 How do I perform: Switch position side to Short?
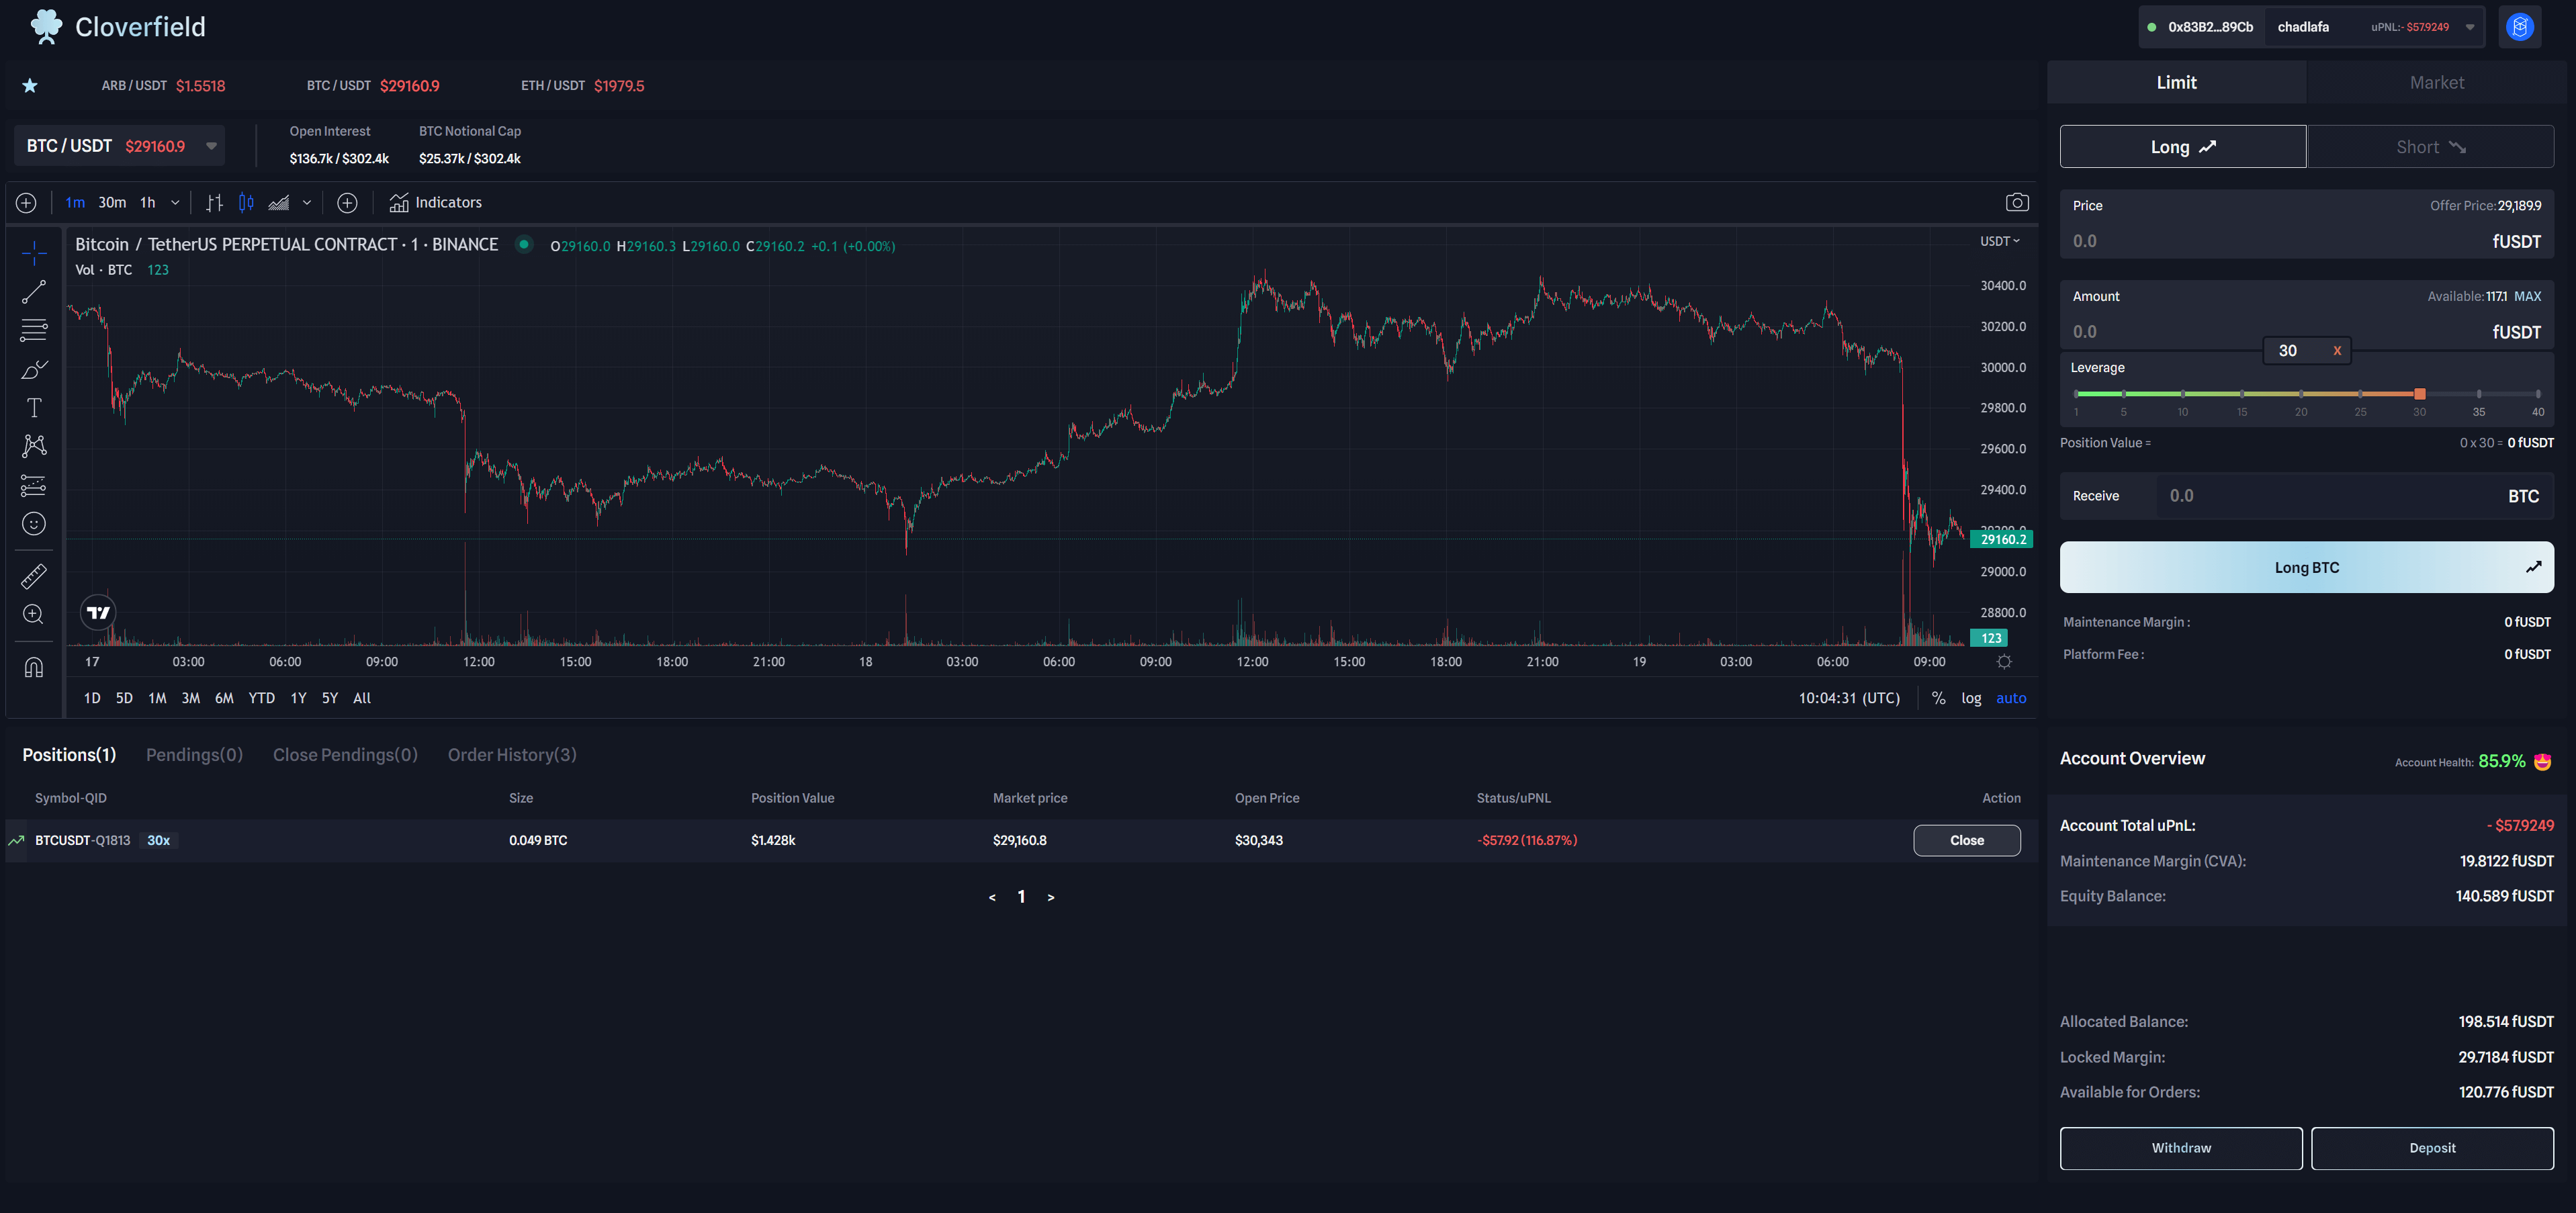(x=2430, y=147)
